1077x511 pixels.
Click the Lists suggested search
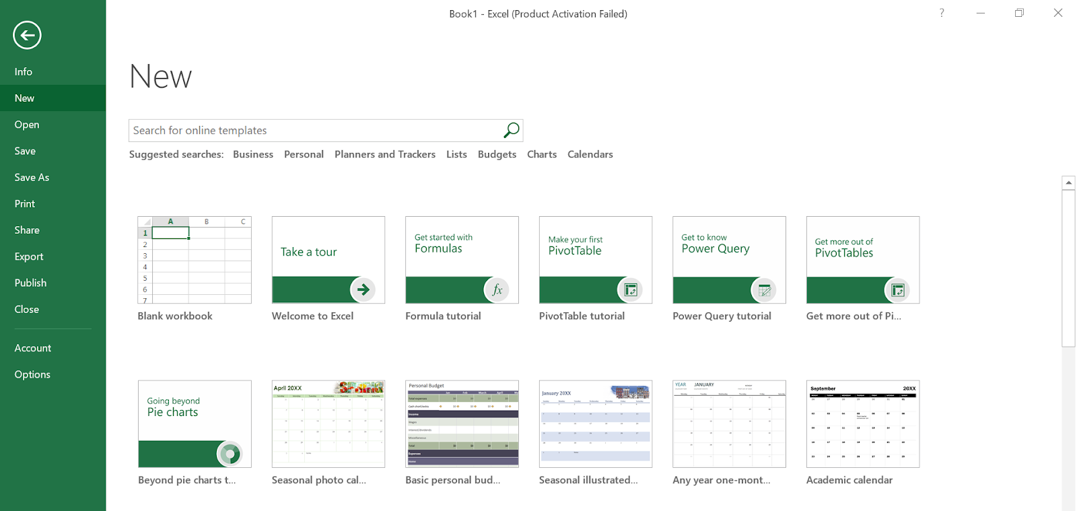tap(456, 154)
